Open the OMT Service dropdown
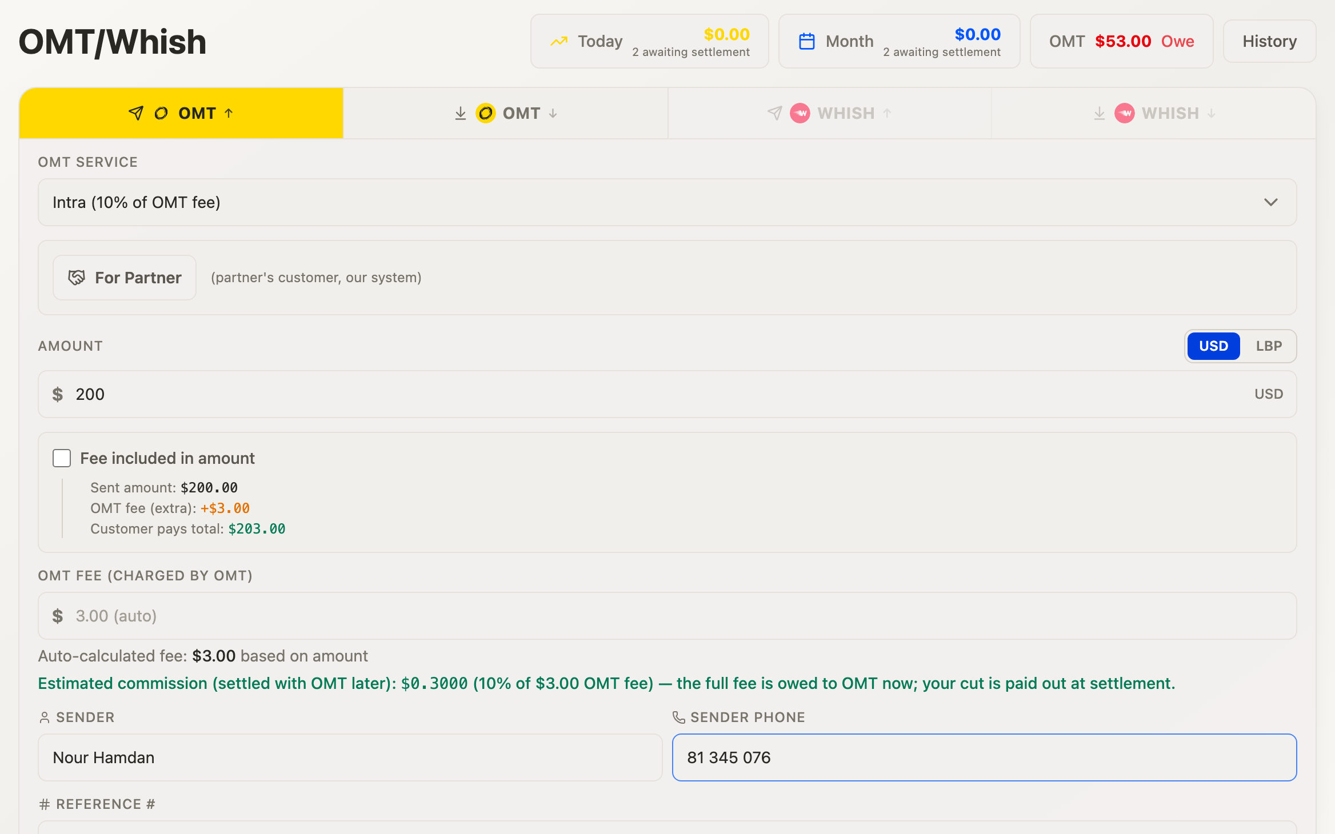The width and height of the screenshot is (1335, 834). click(x=667, y=202)
